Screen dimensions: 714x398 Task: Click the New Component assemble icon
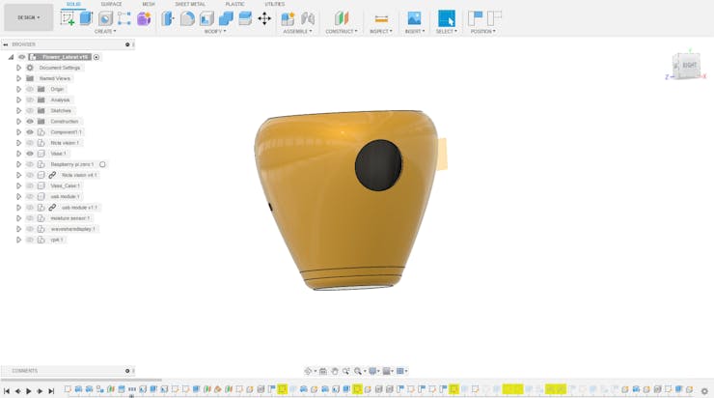[288, 18]
